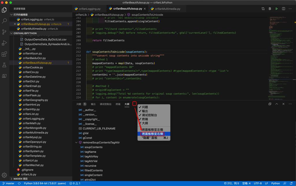Open the Extensions view
The height and width of the screenshot is (186, 296).
click(4, 54)
